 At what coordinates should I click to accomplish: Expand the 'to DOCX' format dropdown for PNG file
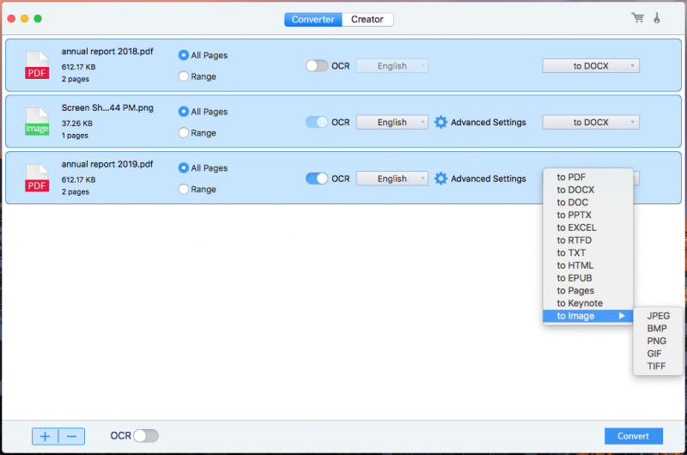point(590,122)
